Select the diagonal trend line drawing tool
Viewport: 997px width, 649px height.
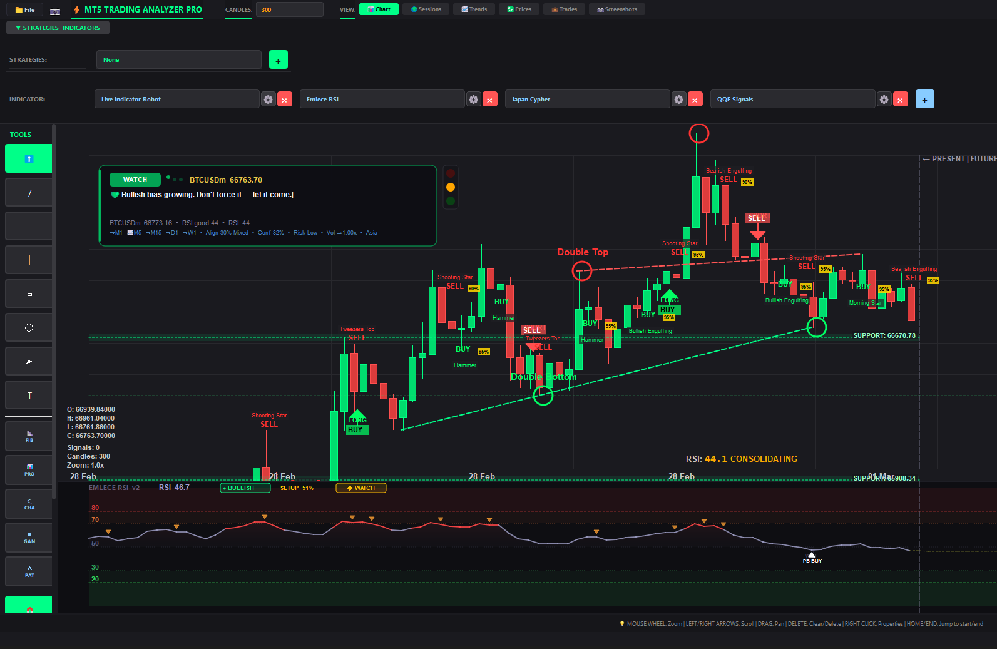29,193
